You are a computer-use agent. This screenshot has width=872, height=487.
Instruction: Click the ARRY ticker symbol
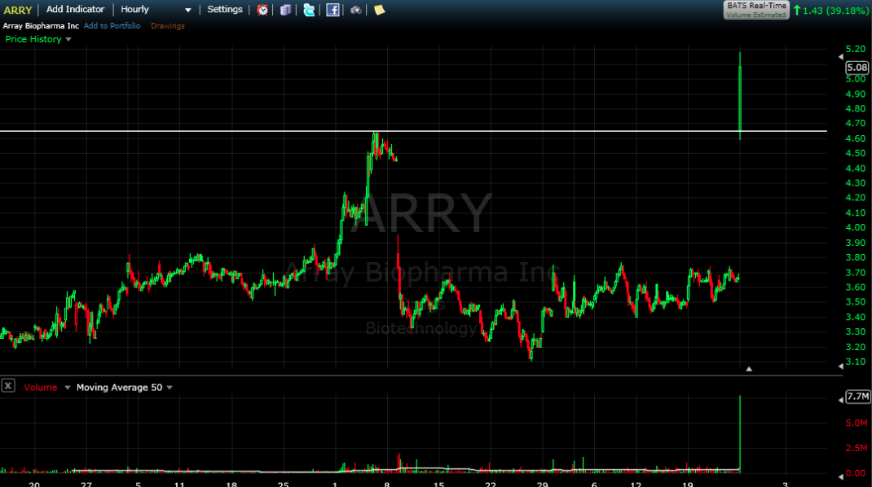pos(18,10)
